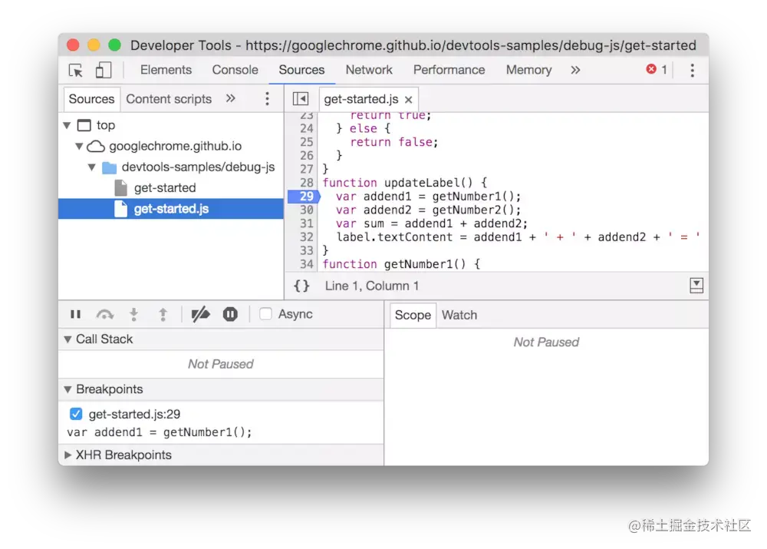This screenshot has height=549, width=767.
Task: Expand the XHR Breakpoints section
Action: point(67,455)
